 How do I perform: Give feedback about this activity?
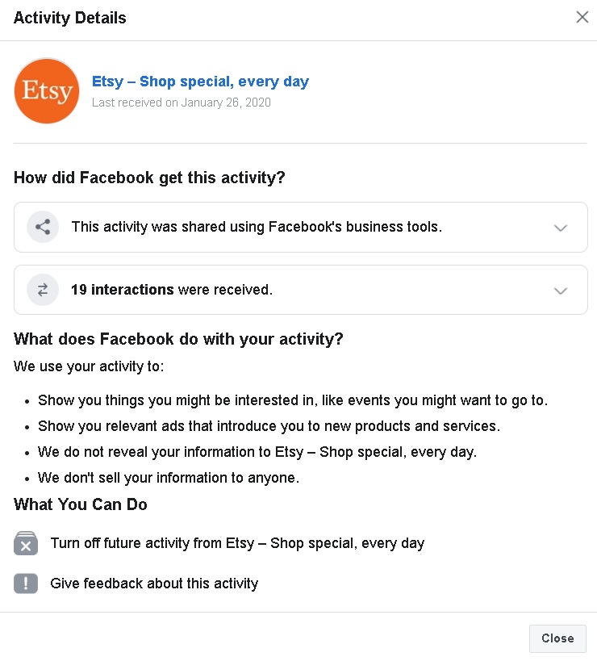pyautogui.click(x=154, y=584)
